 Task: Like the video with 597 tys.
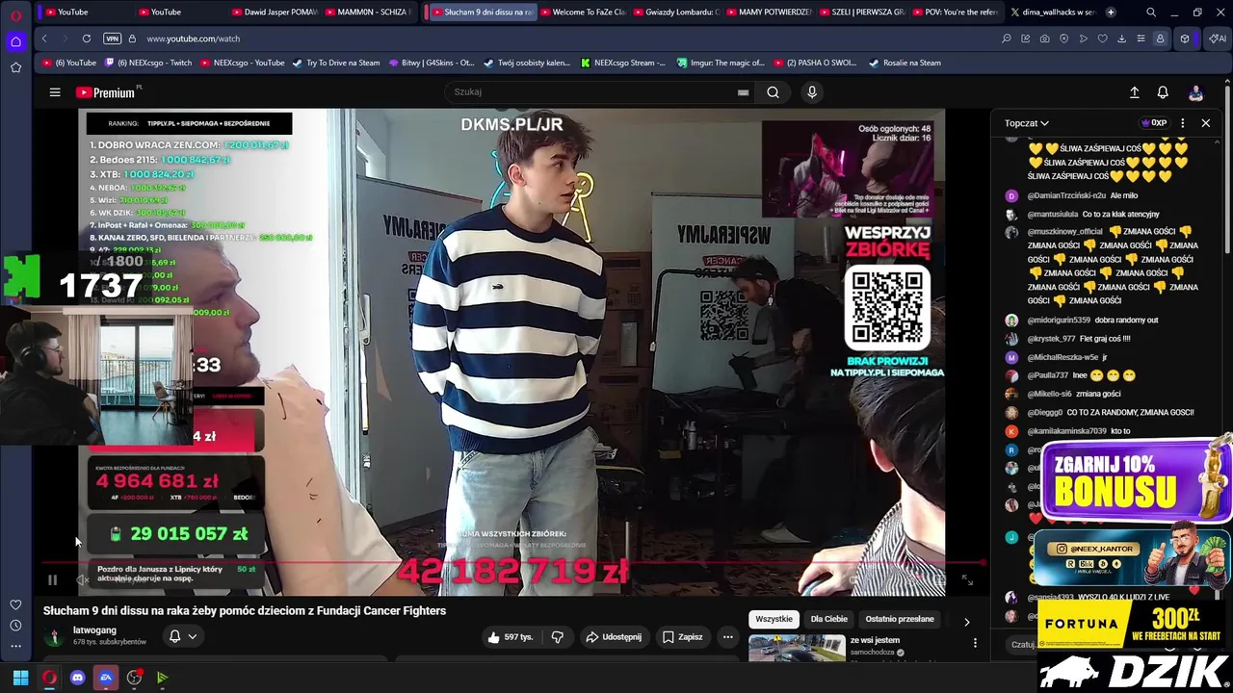[510, 636]
